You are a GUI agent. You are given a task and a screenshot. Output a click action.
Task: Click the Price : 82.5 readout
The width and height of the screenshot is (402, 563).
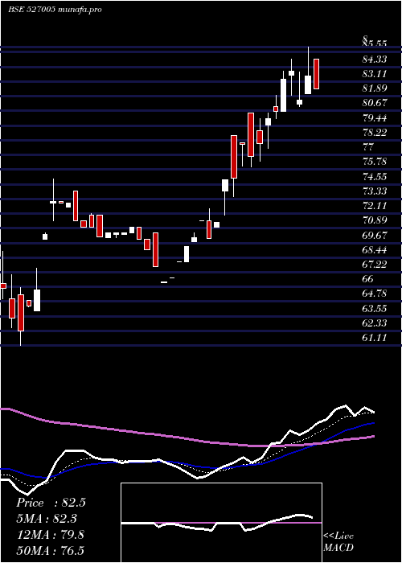click(x=51, y=503)
